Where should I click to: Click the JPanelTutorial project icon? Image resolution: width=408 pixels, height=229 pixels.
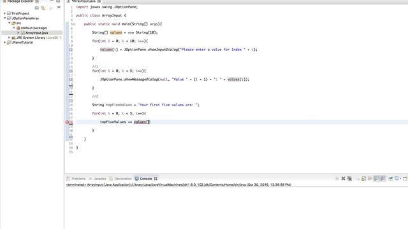[x=9, y=43]
